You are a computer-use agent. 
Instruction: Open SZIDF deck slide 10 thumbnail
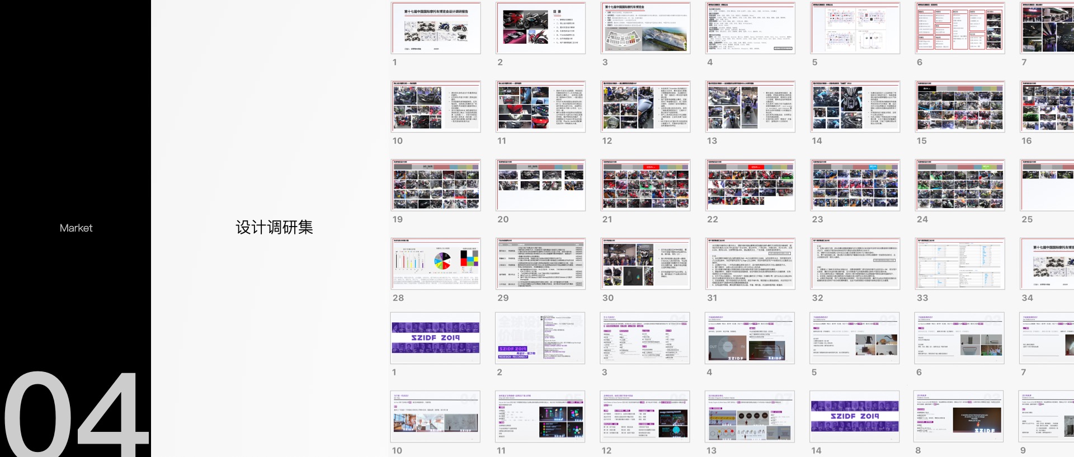[435, 417]
